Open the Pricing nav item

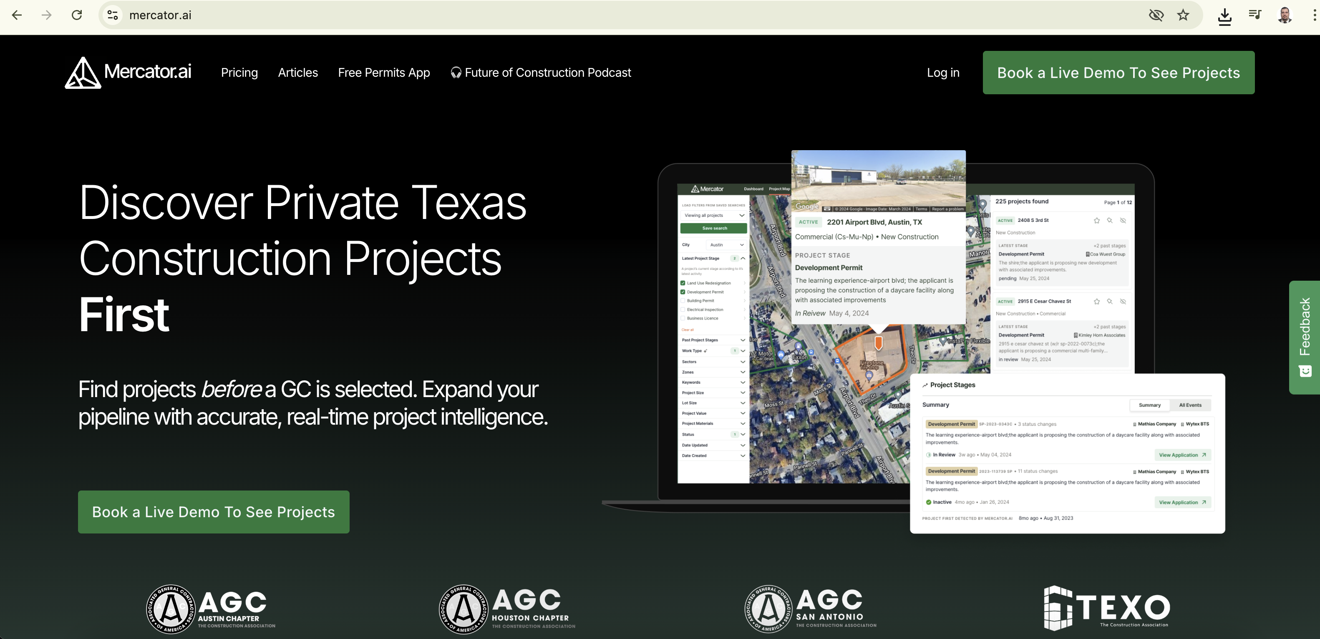(239, 73)
